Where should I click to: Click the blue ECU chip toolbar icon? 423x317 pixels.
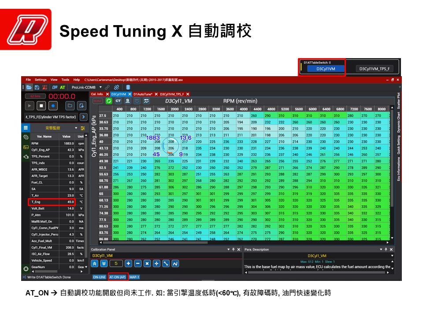click(x=128, y=87)
